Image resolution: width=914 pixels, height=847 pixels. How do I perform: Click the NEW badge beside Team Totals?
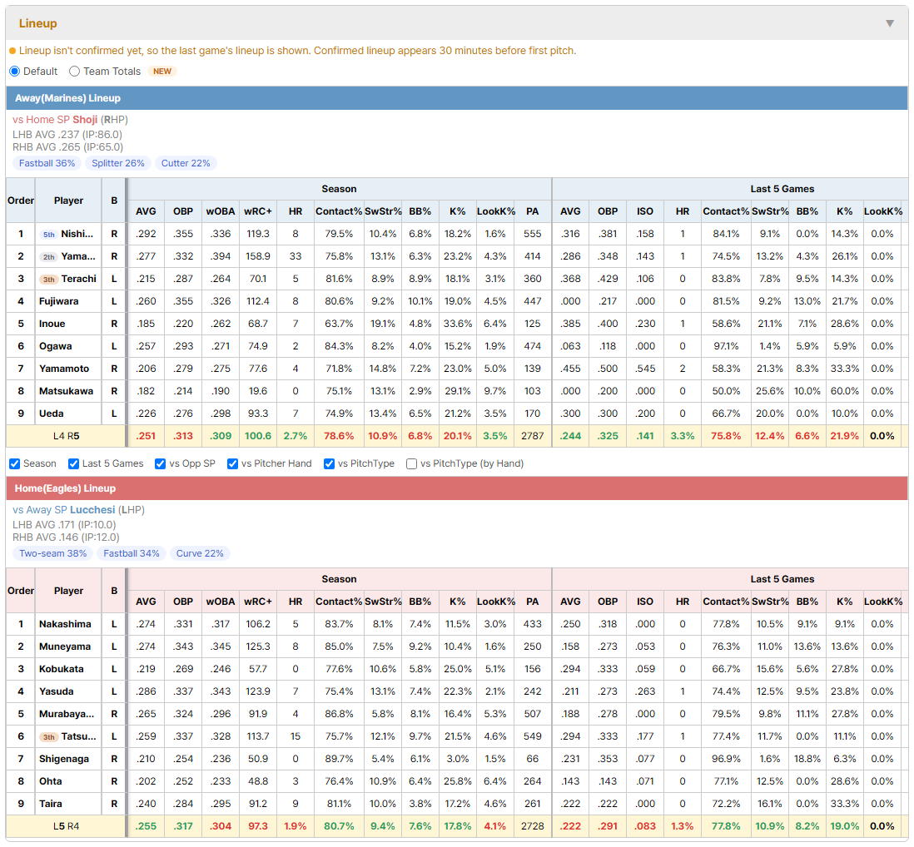tap(162, 71)
